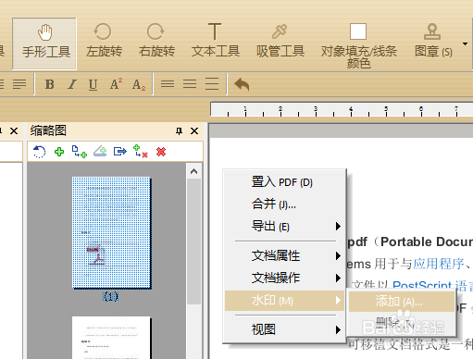Rotate page right with 右旋转
This screenshot has height=359, width=473.
coord(156,41)
